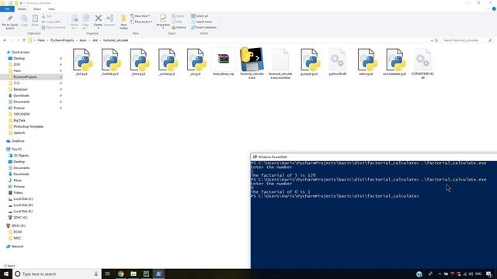Click PycharmProjects in the address breadcrumb
497x279 pixels.
62,40
